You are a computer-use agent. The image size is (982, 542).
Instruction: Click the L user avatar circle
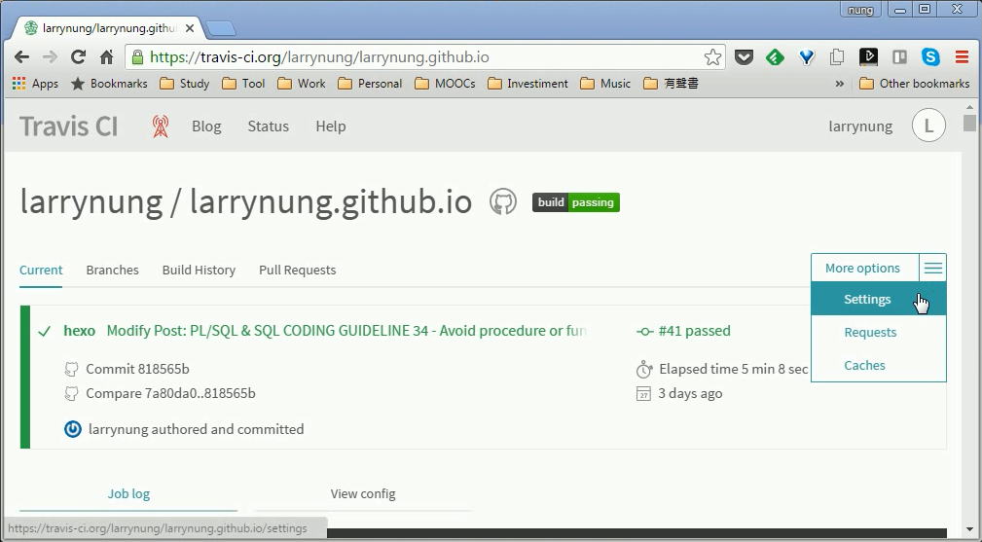(x=928, y=126)
